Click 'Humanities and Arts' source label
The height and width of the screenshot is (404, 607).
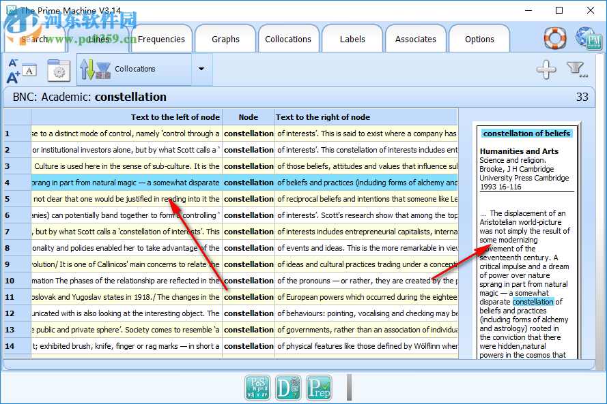click(x=519, y=151)
